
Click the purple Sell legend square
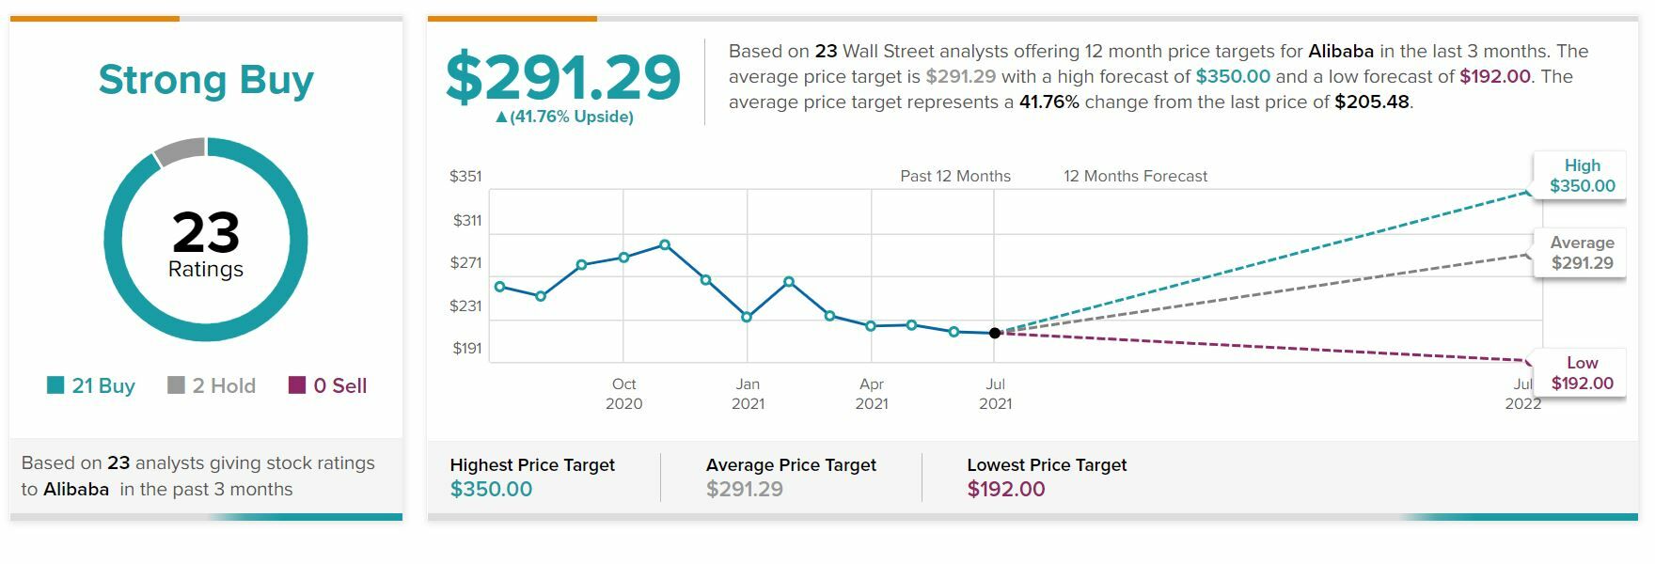(297, 385)
